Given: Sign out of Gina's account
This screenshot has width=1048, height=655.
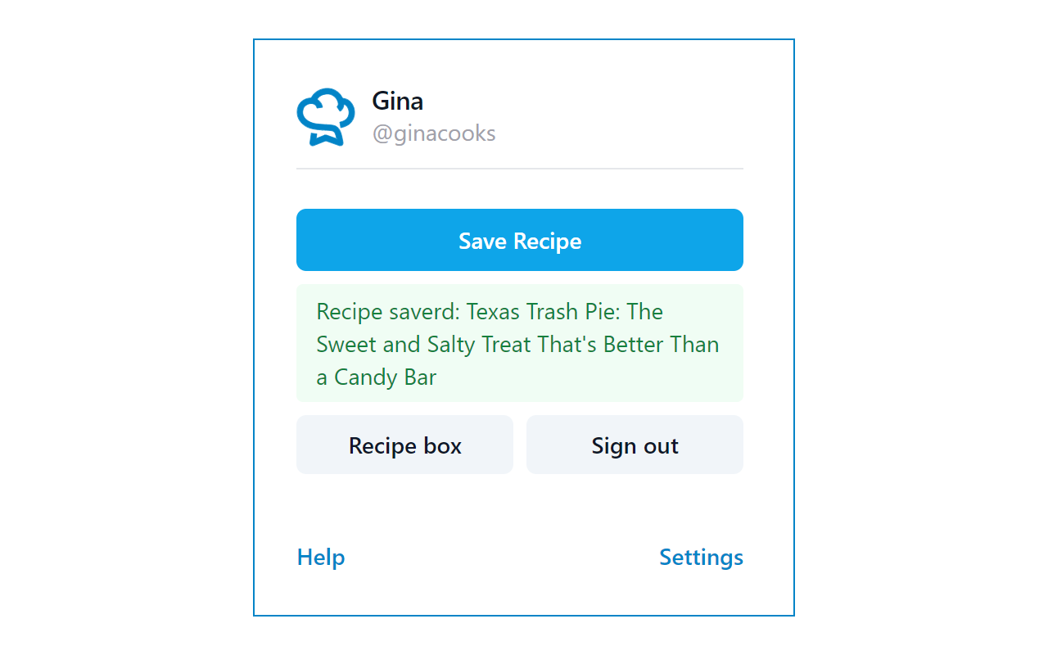Looking at the screenshot, I should point(635,445).
